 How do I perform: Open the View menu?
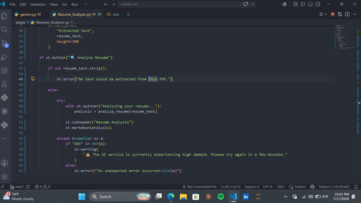point(54,4)
